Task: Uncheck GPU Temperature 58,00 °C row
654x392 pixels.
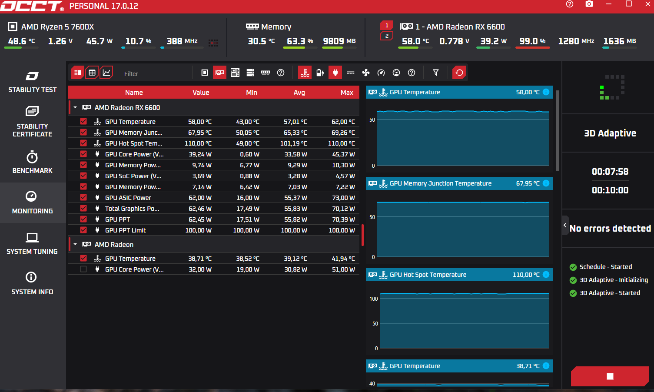Action: [x=83, y=122]
